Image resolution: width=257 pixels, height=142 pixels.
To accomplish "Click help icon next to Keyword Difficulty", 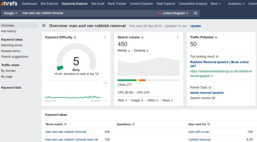I will (x=75, y=37).
